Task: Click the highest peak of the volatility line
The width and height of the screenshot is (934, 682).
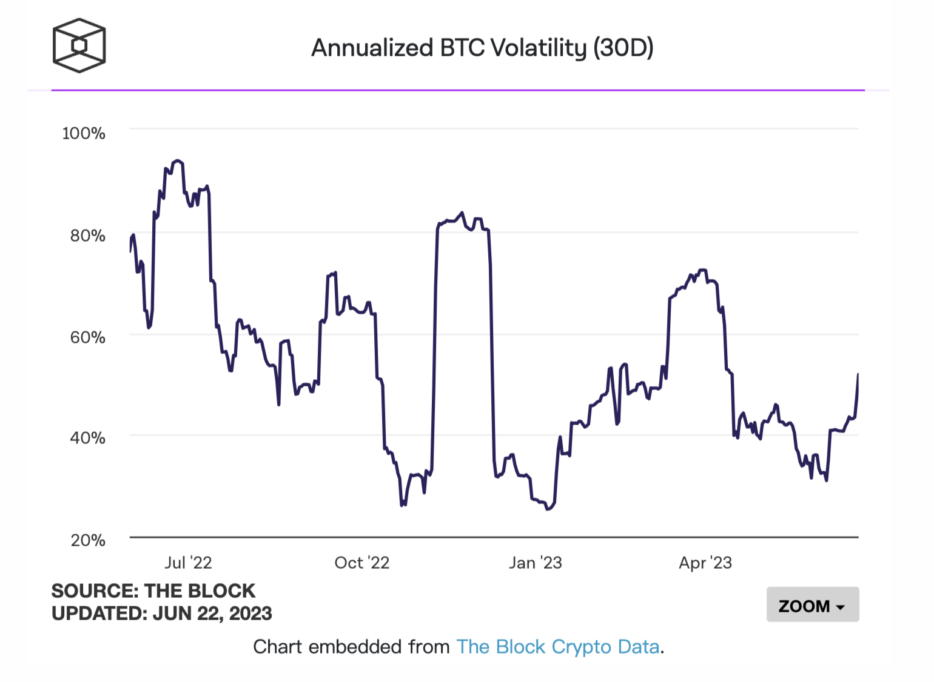Action: [177, 161]
